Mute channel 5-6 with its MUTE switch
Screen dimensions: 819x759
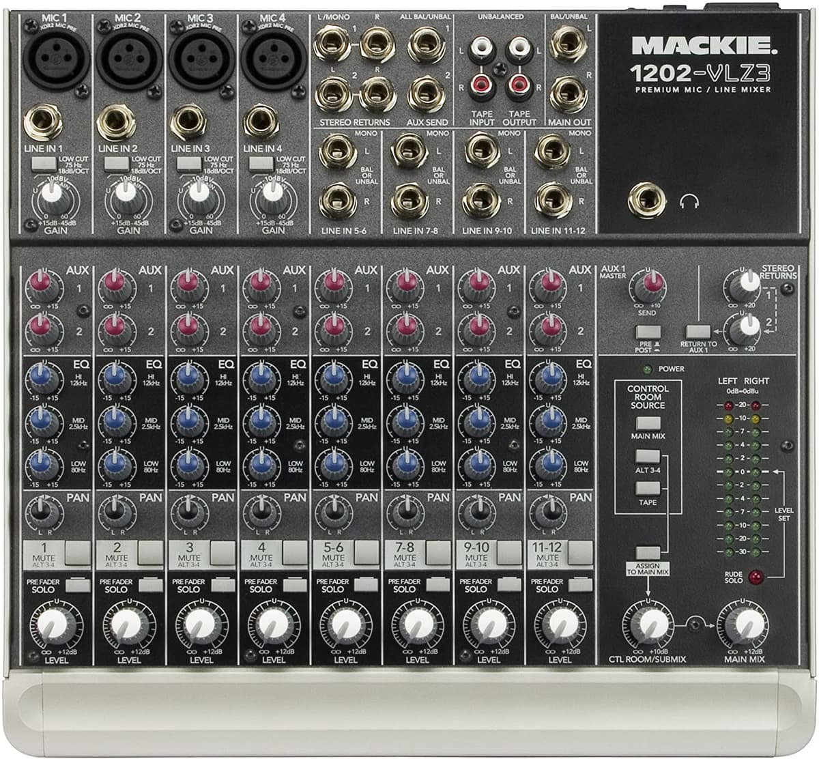tap(366, 552)
